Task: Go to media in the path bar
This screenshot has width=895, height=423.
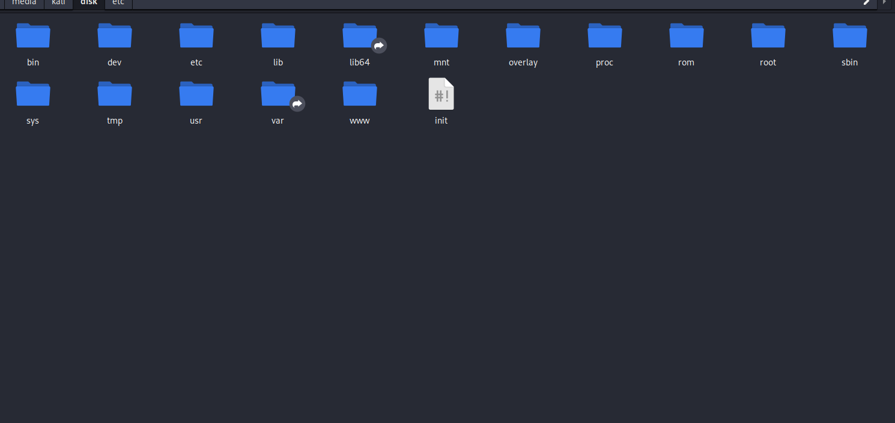Action: 24,4
